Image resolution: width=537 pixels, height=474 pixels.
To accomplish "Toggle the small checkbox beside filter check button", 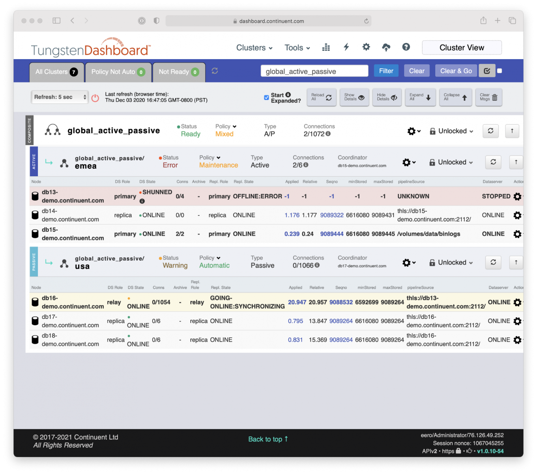I will (x=500, y=71).
